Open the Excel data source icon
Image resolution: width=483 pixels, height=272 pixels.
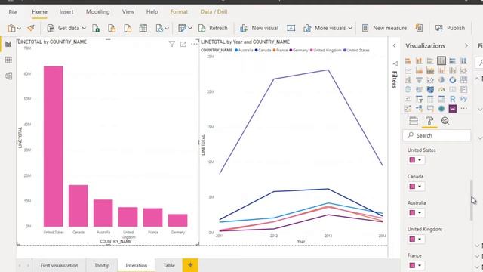point(96,28)
